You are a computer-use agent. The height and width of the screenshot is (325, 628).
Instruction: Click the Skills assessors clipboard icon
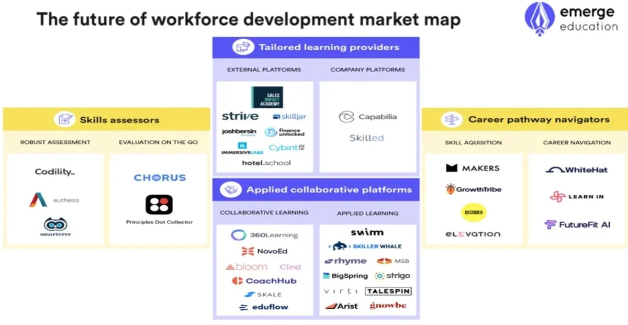coord(64,119)
